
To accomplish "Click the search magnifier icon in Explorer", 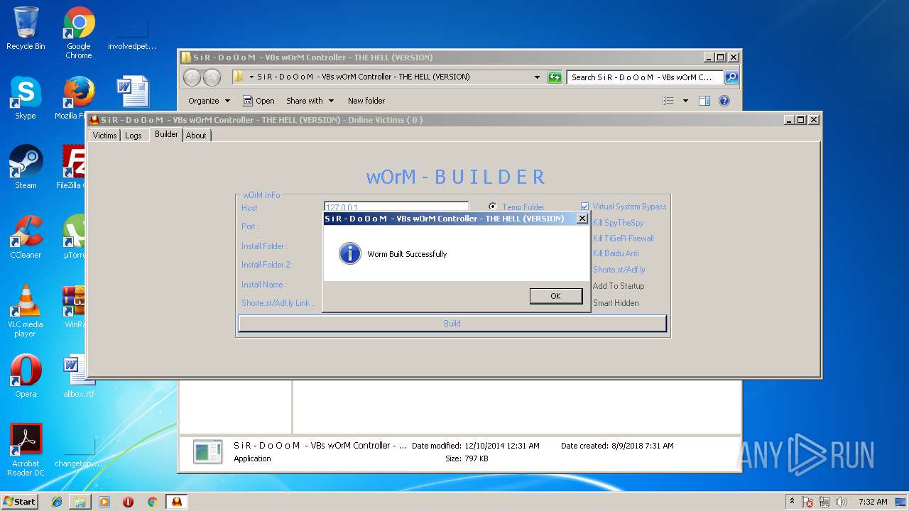I will [x=731, y=77].
